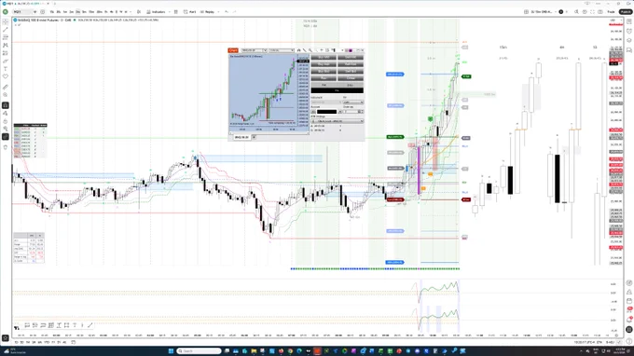Open the chats panel in right sidebar
The height and width of the screenshot is (356, 634).
pos(629,50)
